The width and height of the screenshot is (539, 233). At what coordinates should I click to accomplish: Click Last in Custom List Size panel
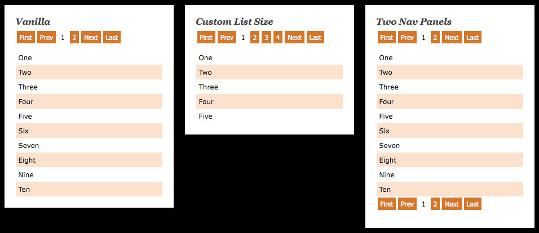pyautogui.click(x=315, y=38)
